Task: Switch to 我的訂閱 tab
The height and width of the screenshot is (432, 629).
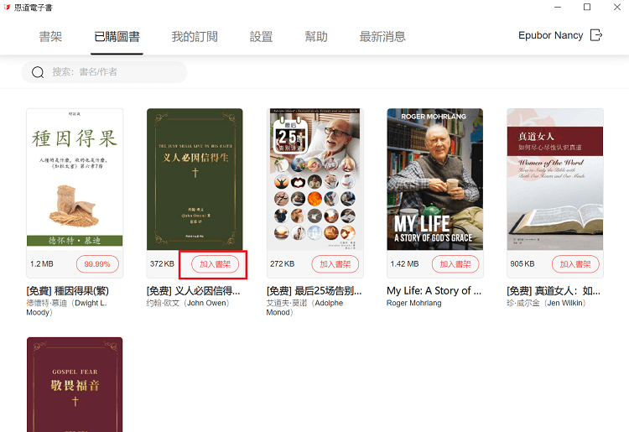Action: point(195,37)
